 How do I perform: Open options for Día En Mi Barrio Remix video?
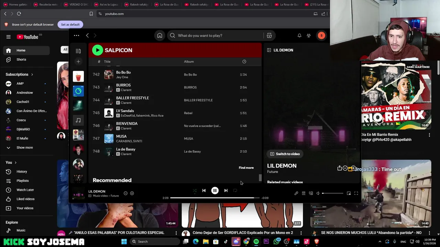429,135
